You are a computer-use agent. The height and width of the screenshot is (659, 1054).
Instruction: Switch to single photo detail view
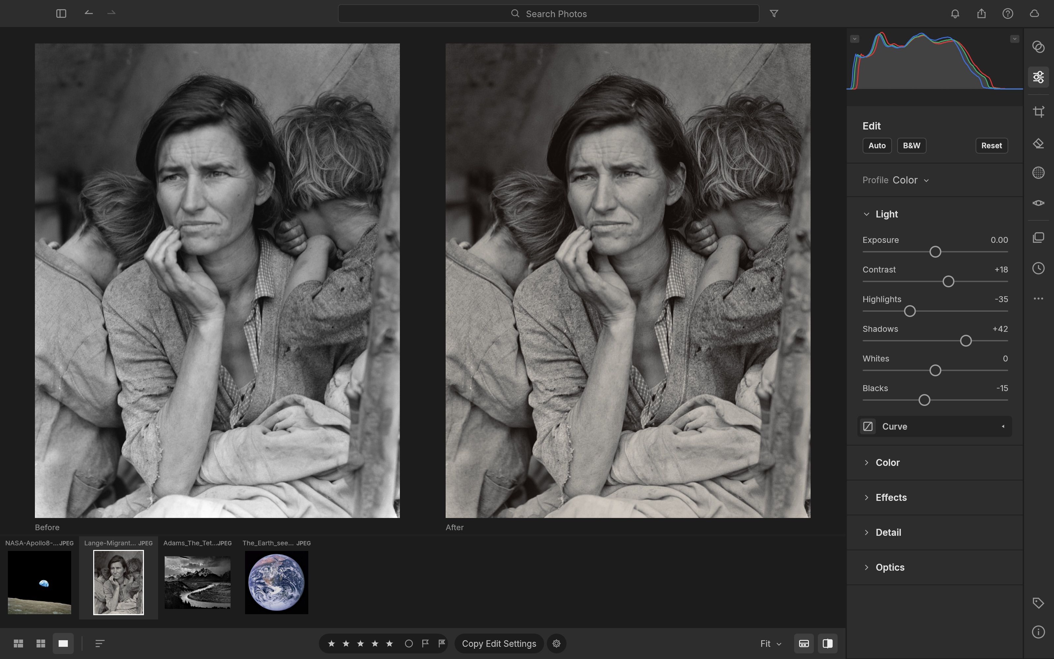point(63,643)
